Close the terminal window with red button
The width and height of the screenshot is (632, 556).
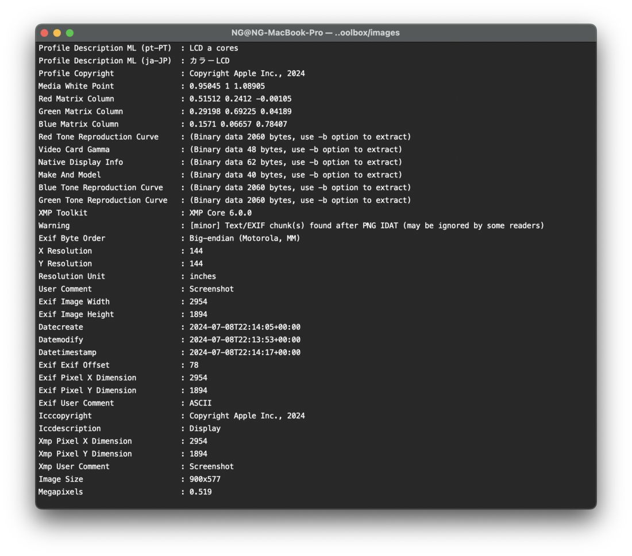[x=45, y=33]
